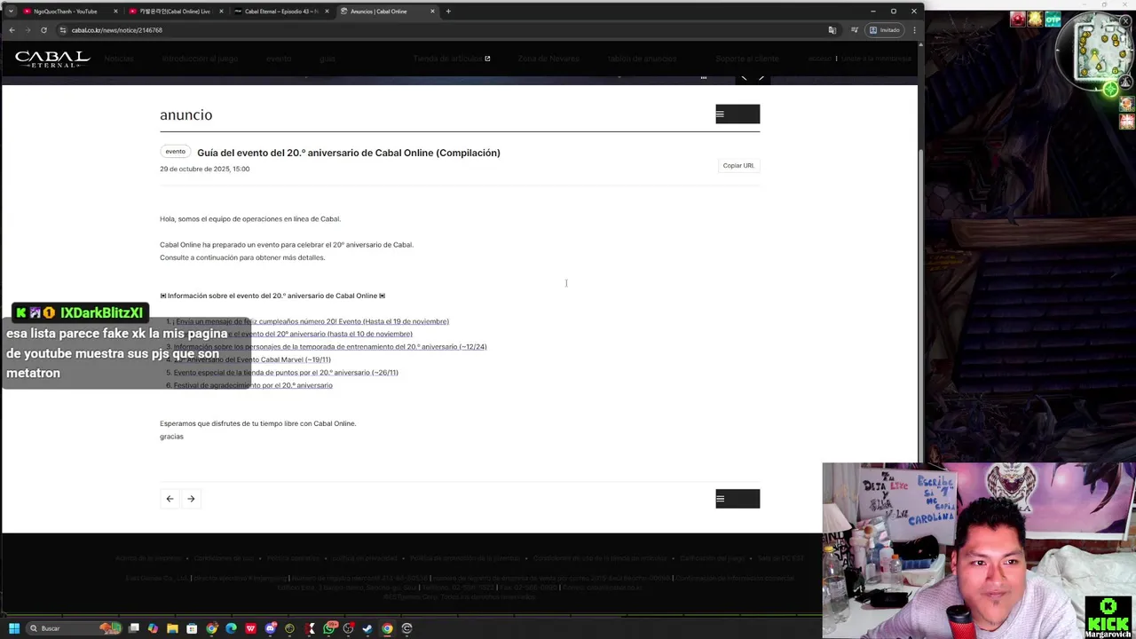The width and height of the screenshot is (1136, 639).
Task: Click the red gift box icon below minimap
Action: tap(1127, 122)
